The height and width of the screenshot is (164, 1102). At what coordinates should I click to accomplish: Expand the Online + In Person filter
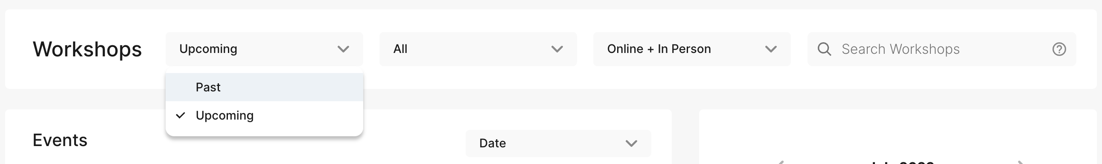[x=692, y=49]
